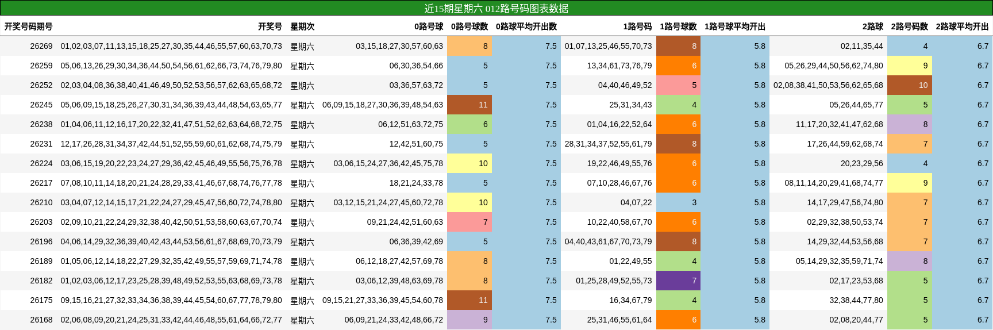The width and height of the screenshot is (993, 330).
Task: Select period number 26224
Action: (x=41, y=163)
